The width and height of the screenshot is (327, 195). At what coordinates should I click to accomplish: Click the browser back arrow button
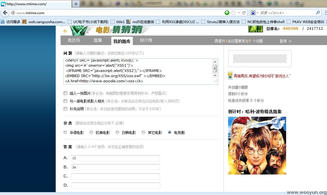5,13
